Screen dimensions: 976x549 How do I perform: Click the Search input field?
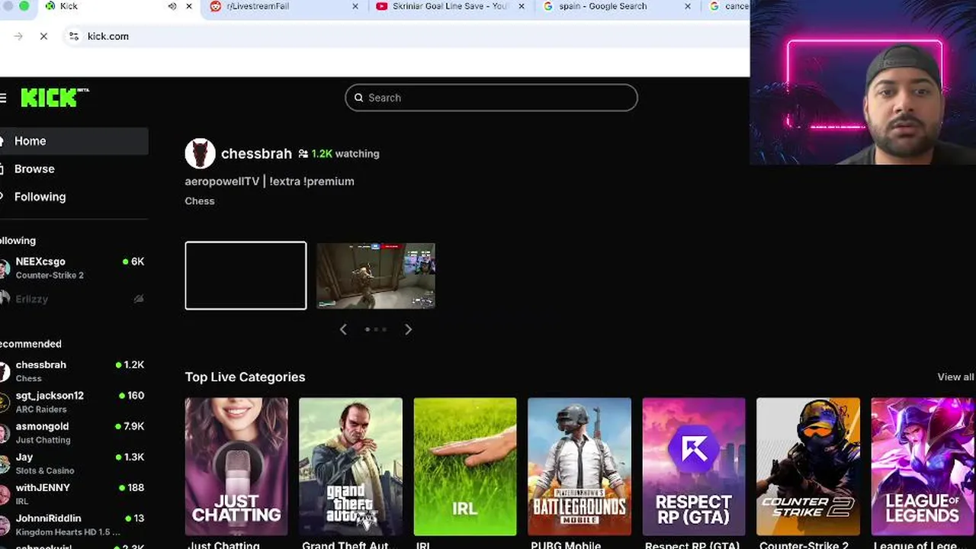(x=491, y=98)
